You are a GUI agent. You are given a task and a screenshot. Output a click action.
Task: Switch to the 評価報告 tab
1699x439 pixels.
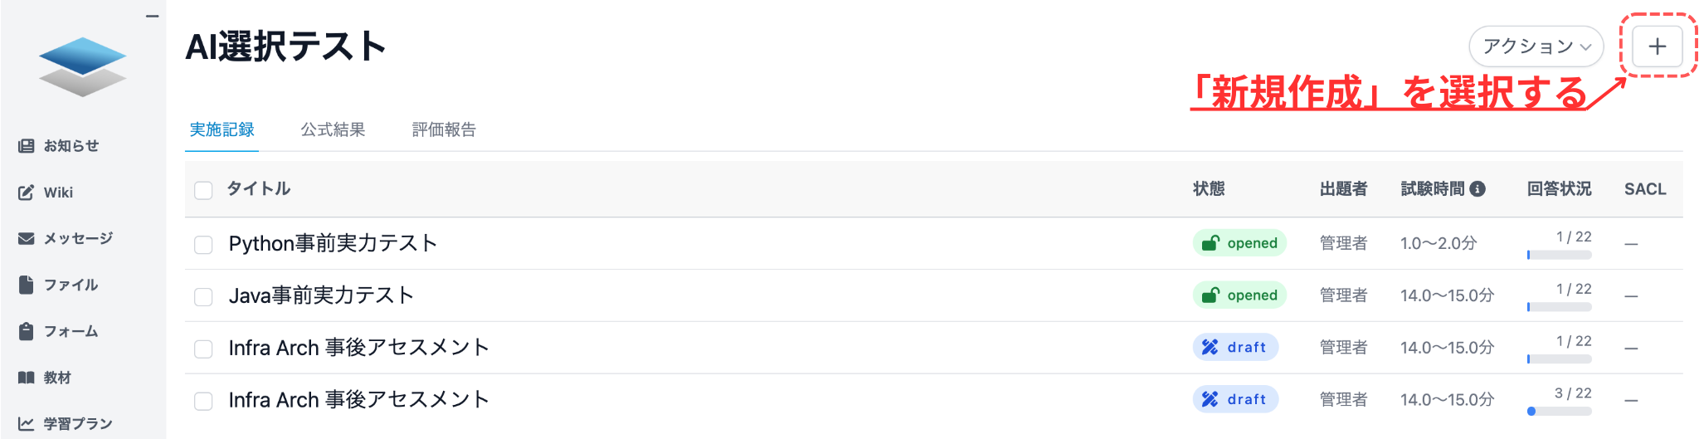point(444,130)
